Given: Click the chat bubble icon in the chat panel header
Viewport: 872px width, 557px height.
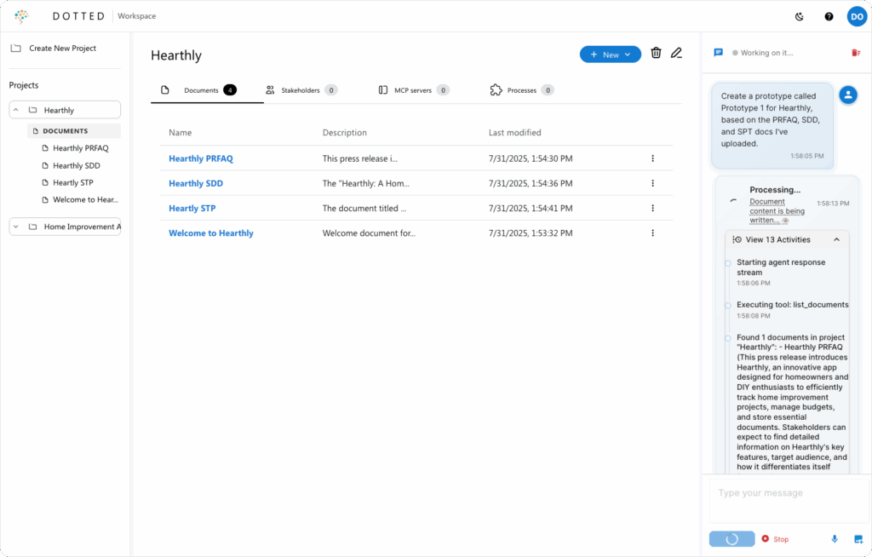Looking at the screenshot, I should click(718, 53).
